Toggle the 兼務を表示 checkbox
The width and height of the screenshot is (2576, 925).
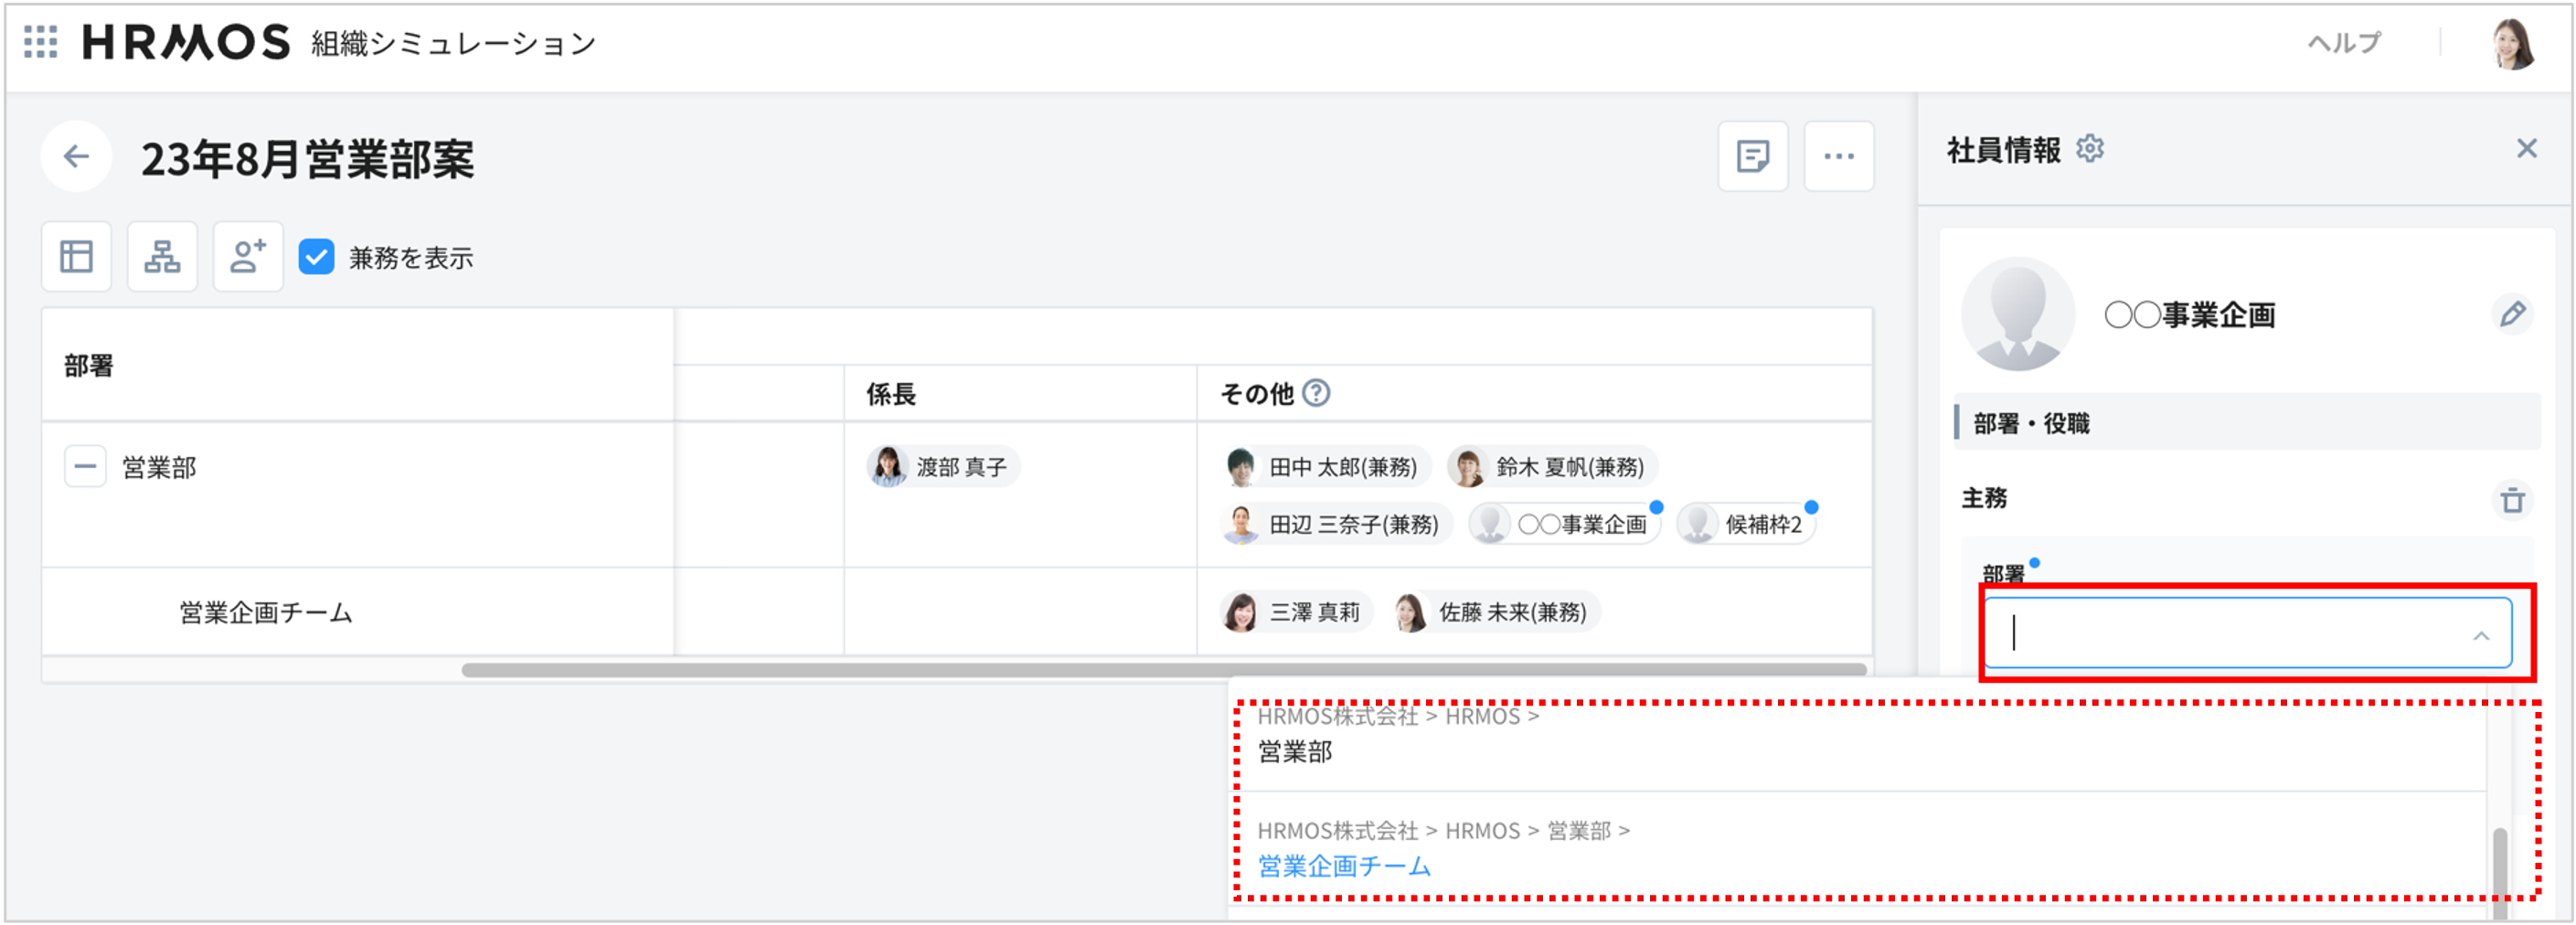[317, 258]
